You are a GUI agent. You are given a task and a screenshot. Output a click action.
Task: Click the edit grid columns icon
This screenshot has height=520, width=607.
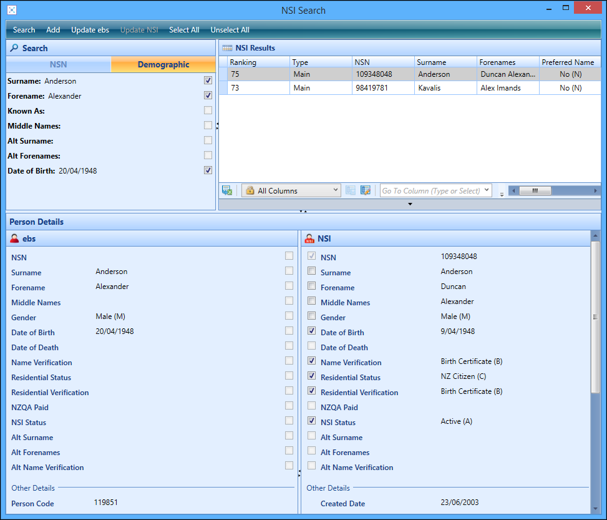point(366,190)
